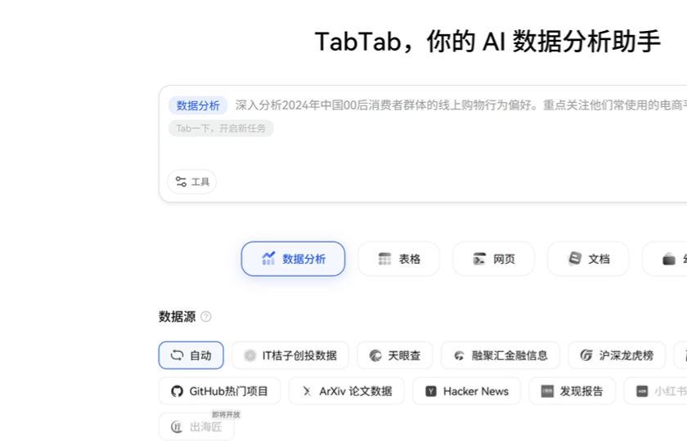Open the 工具 tools menu

pos(192,182)
